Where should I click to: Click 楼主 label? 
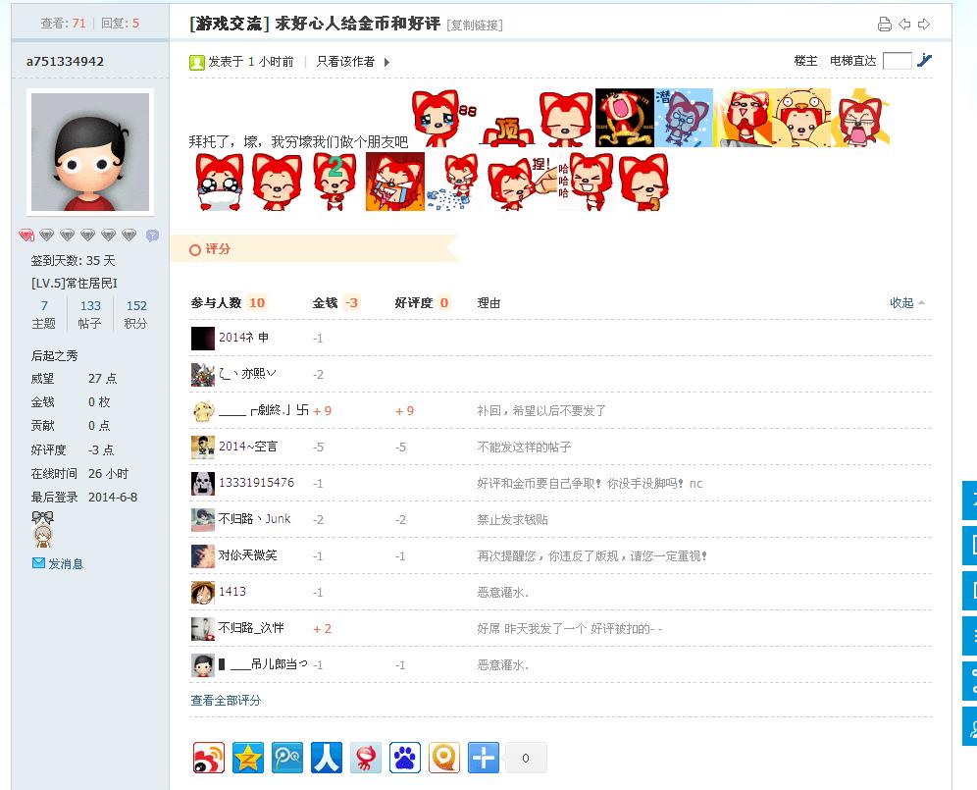pos(805,61)
